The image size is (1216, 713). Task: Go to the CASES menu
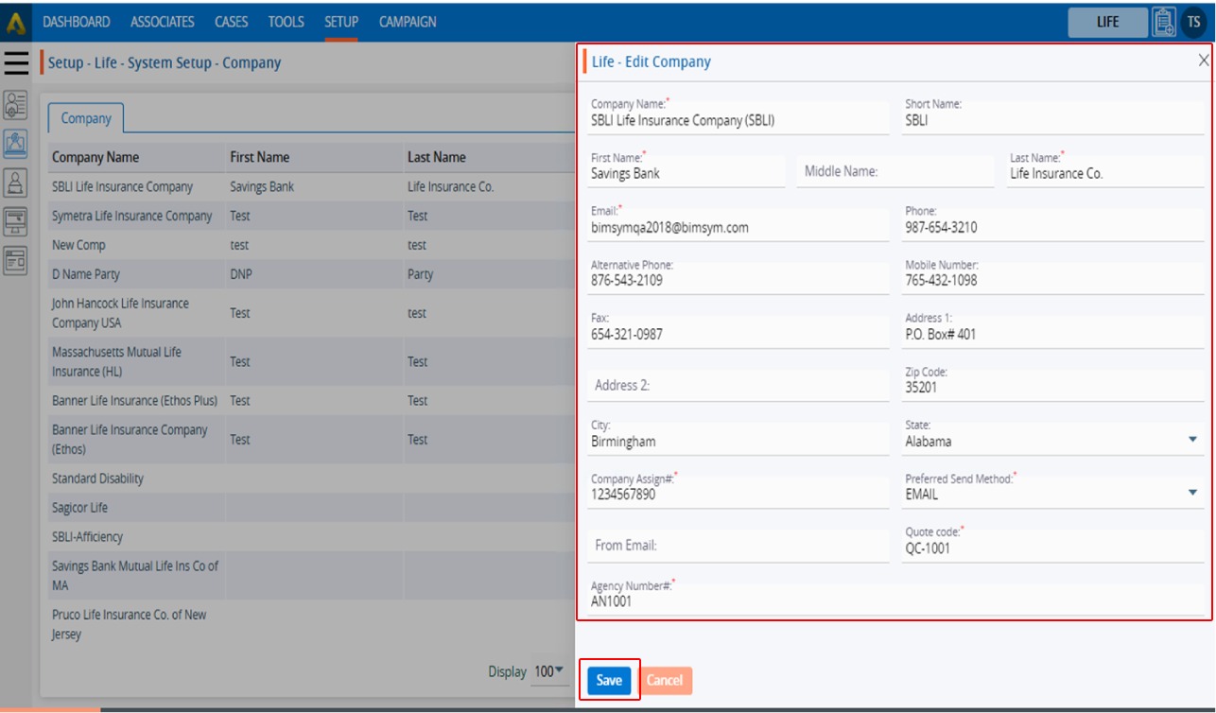point(231,22)
